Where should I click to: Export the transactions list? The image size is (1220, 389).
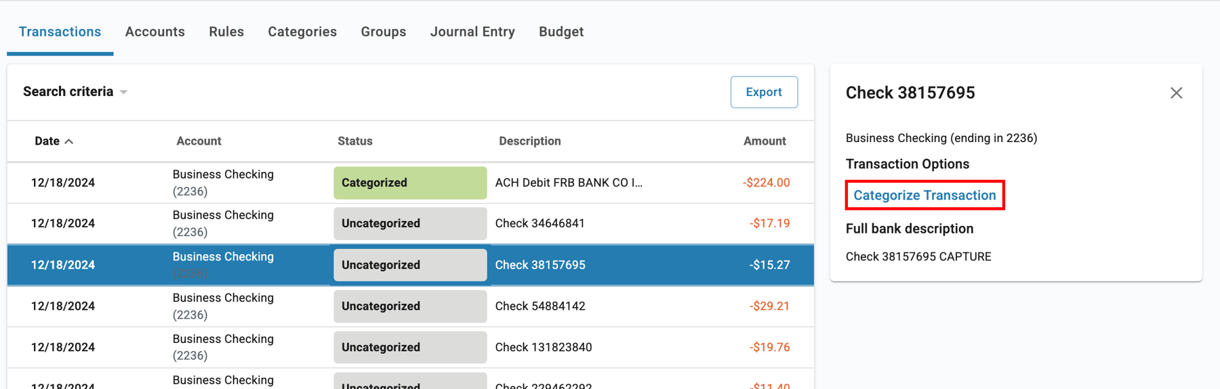(x=763, y=92)
